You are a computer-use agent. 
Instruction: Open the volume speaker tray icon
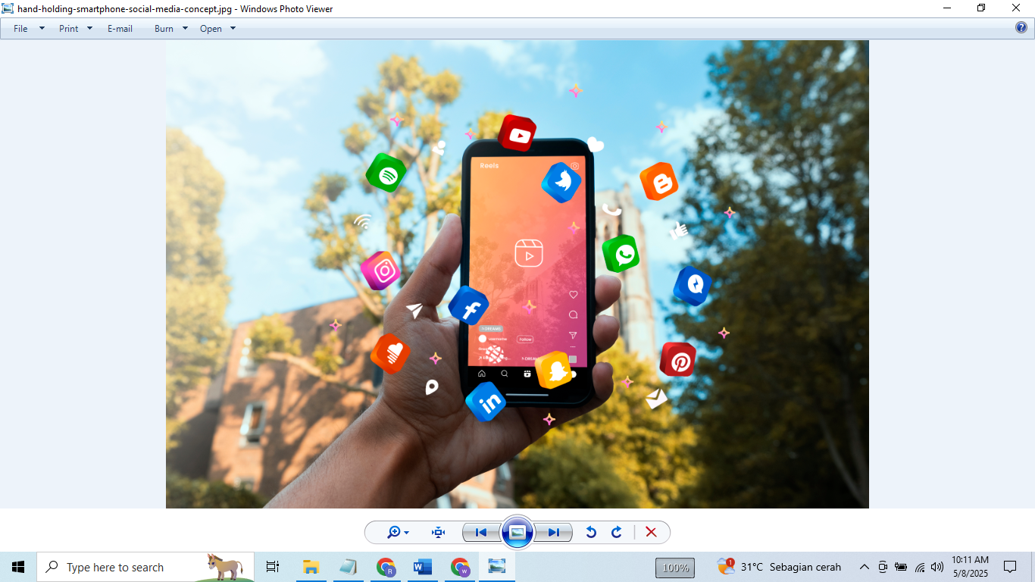tap(937, 567)
